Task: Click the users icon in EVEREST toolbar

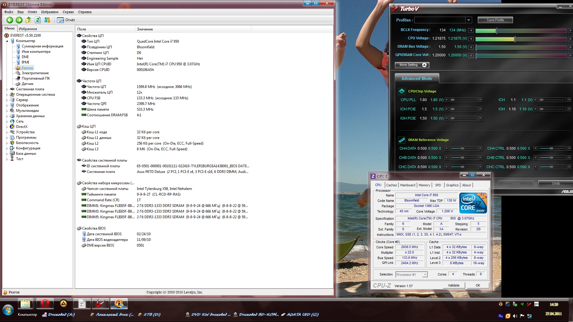Action: [47, 20]
